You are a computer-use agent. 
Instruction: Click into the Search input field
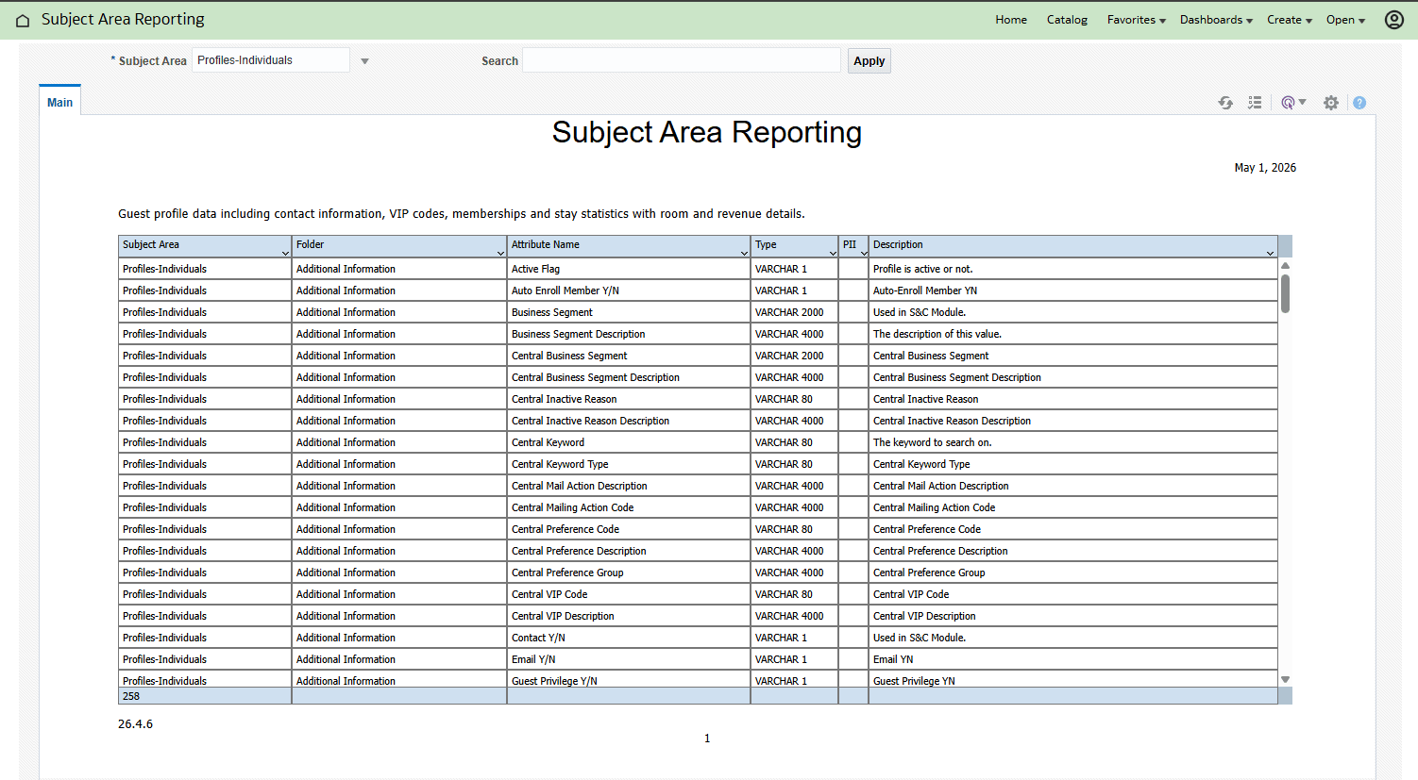point(682,60)
